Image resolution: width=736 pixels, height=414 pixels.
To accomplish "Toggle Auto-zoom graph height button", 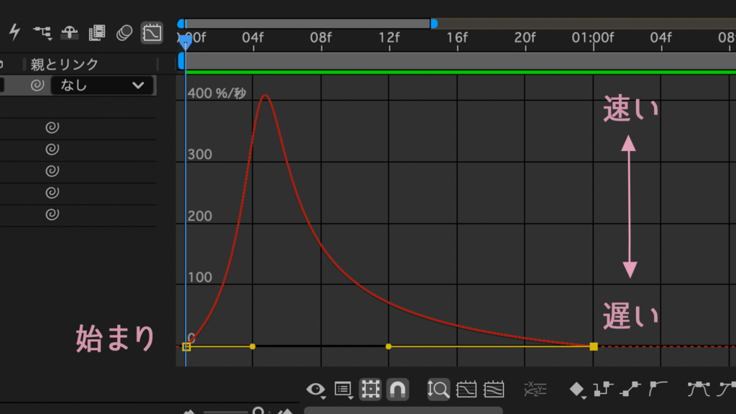I will click(438, 389).
